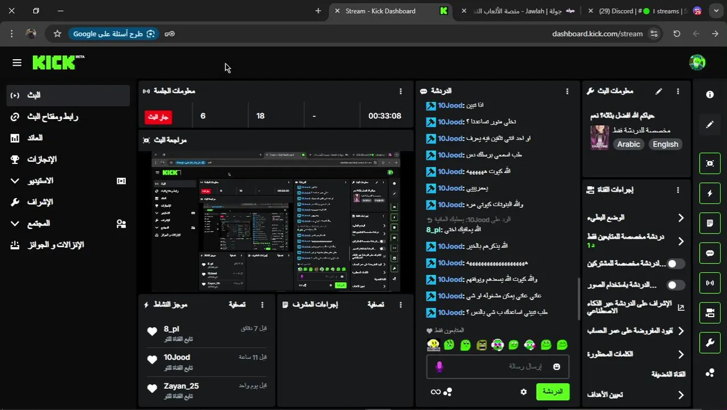
Task: Click the green الدردشة send button
Action: click(x=552, y=392)
